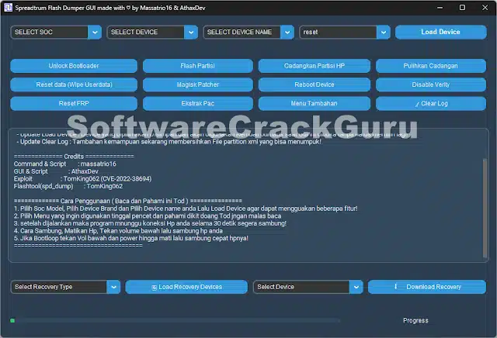Start Unlock Bootloader
The image size is (497, 338).
(x=74, y=66)
